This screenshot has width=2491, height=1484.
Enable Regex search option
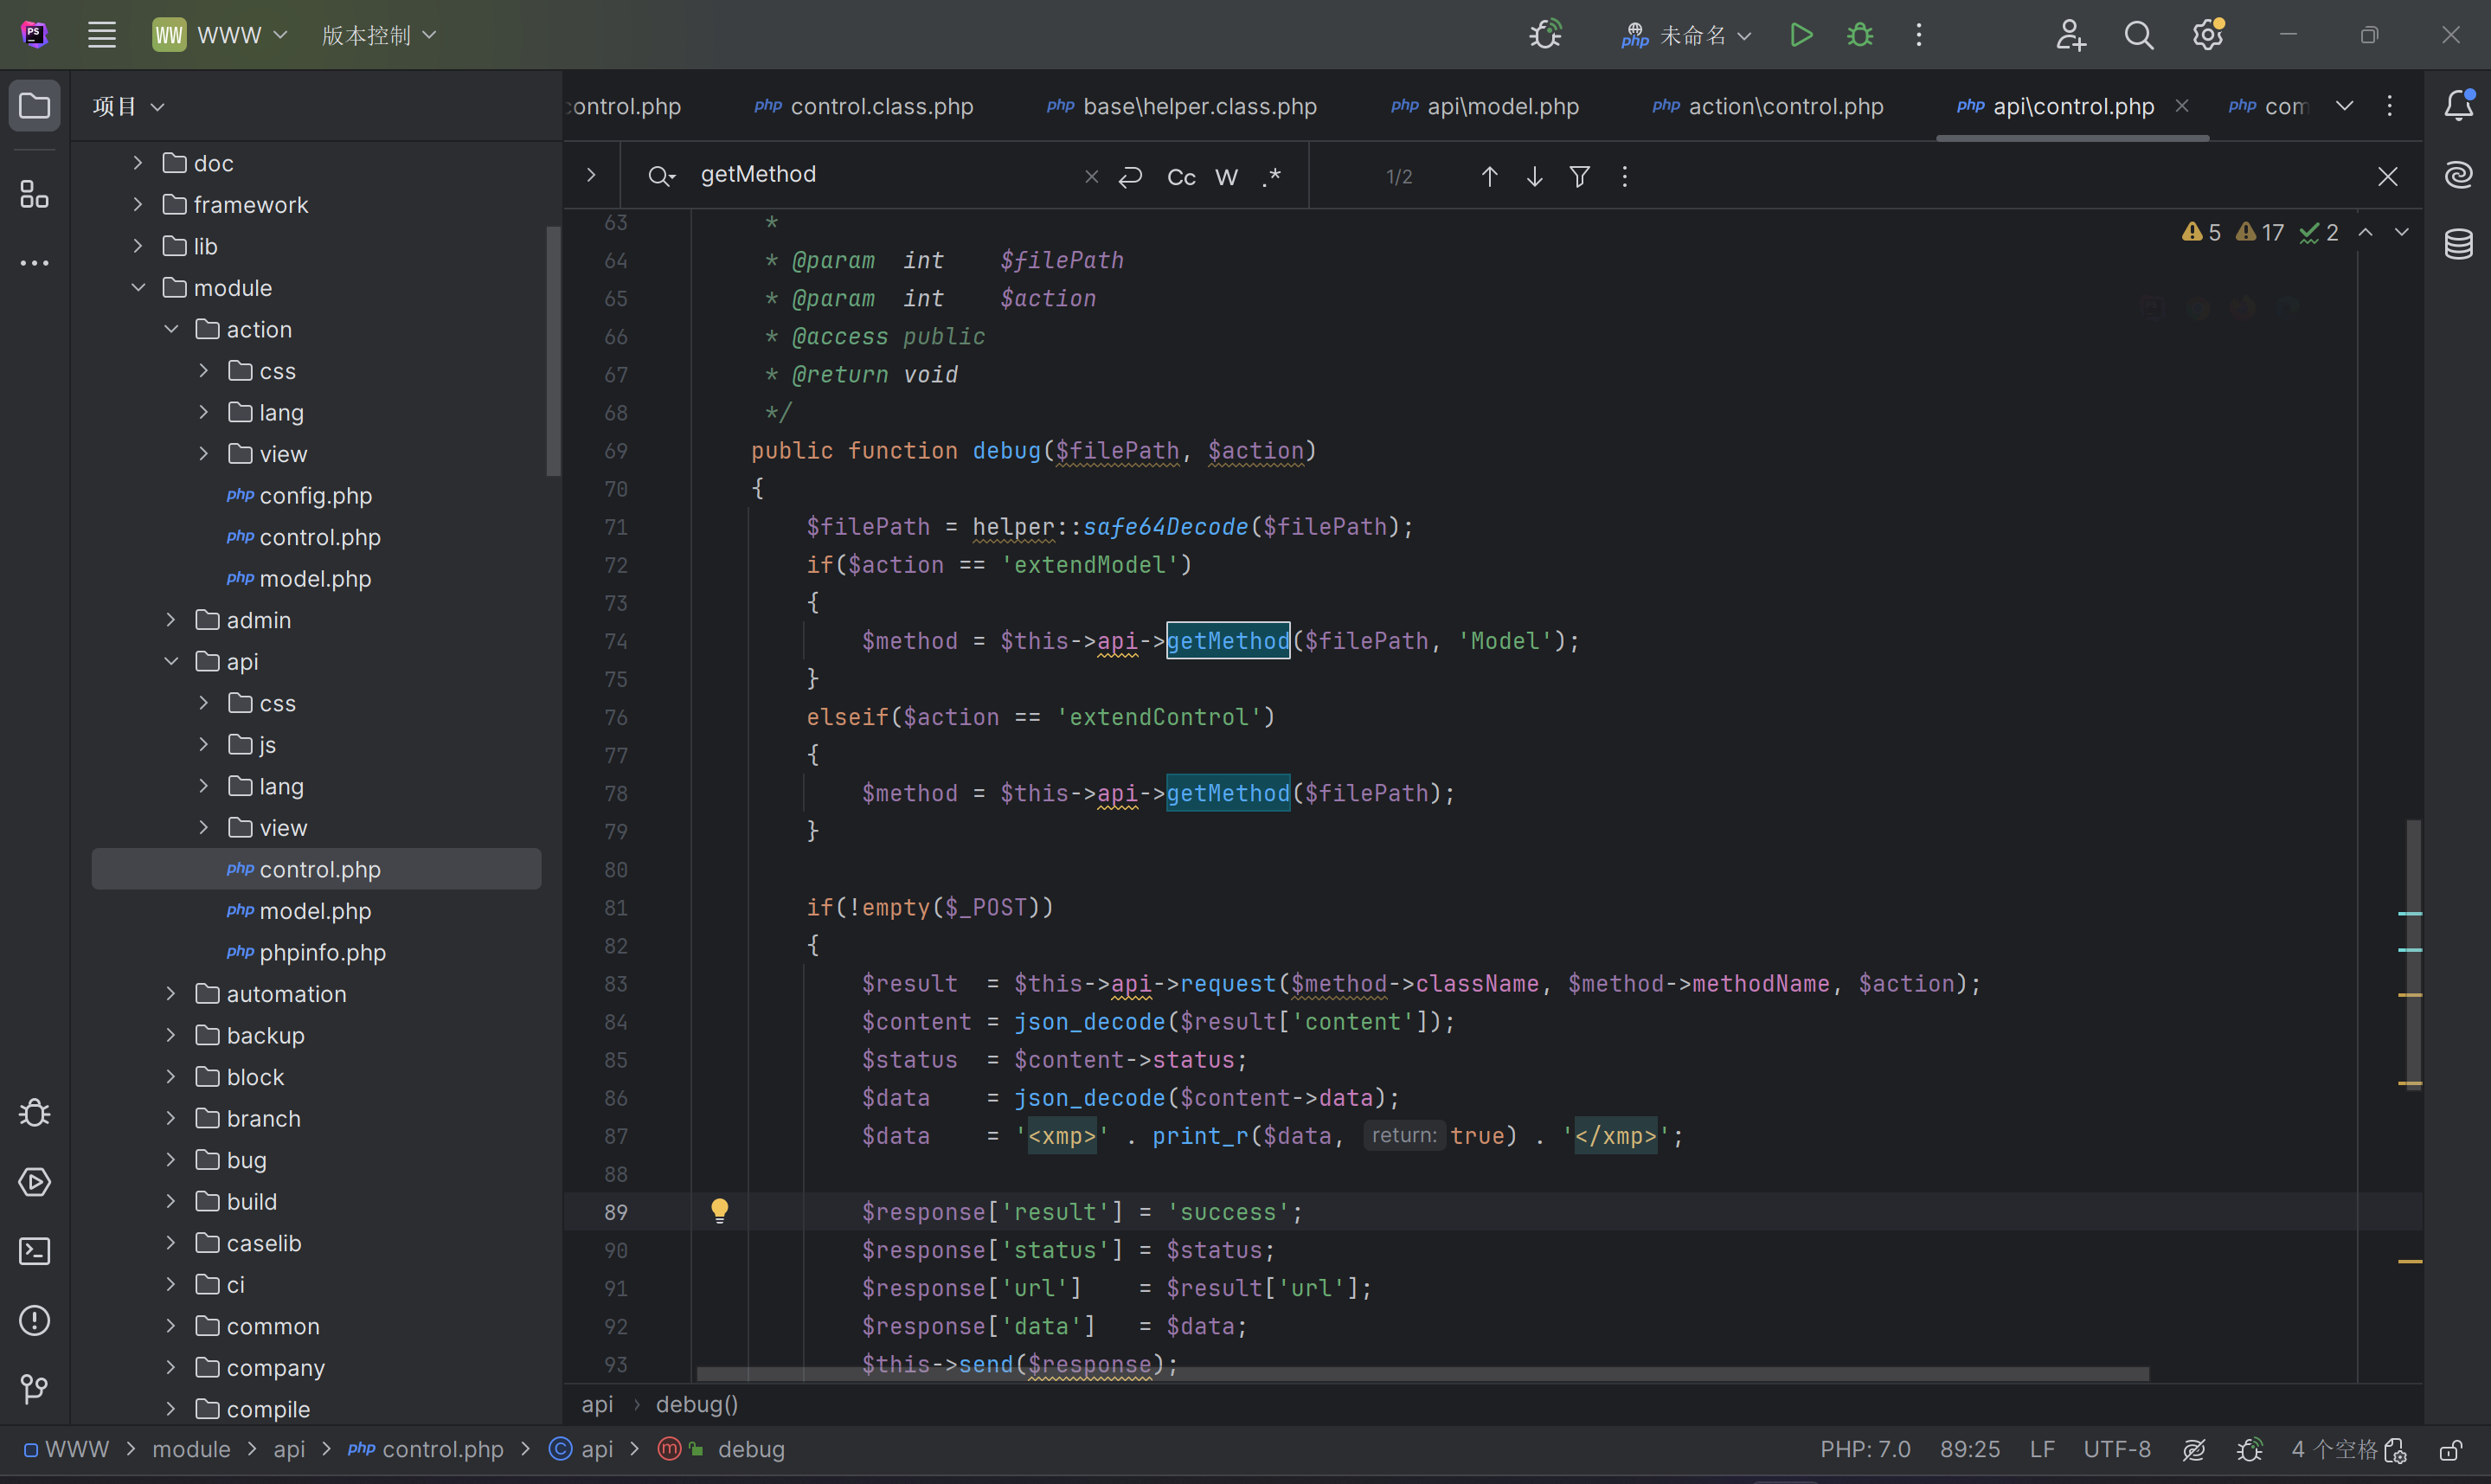coord(1272,177)
